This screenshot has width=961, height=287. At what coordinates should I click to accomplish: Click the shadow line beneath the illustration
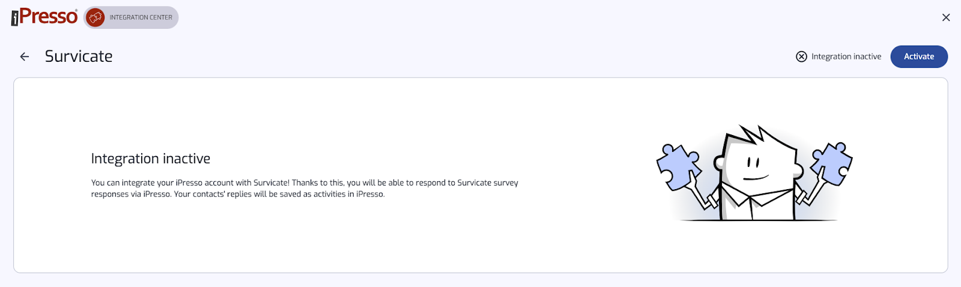(x=758, y=220)
